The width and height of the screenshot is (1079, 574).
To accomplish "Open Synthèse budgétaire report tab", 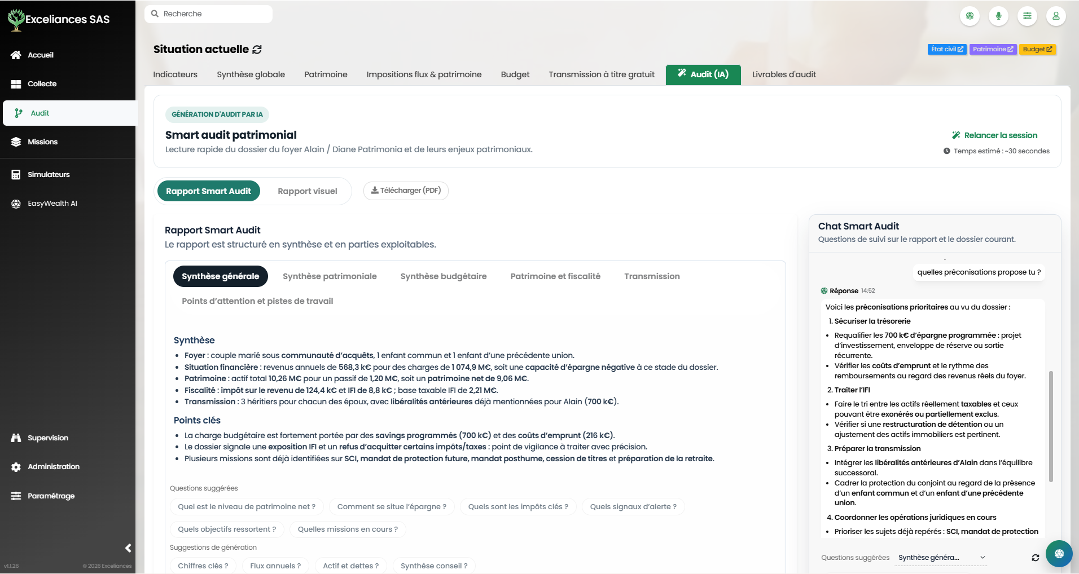I will [444, 276].
